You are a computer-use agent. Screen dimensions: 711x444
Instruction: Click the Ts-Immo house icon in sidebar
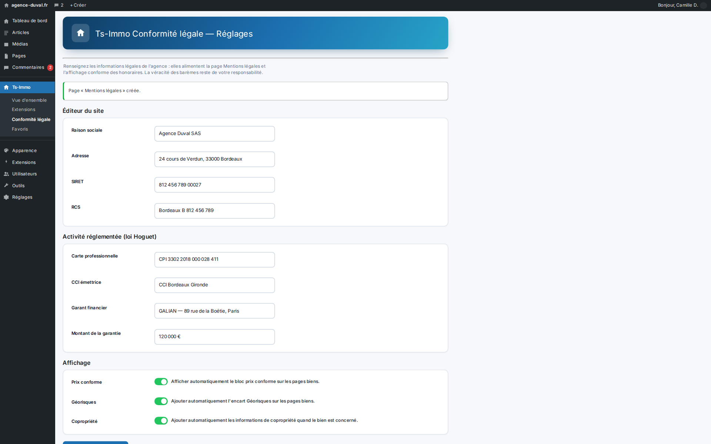(6, 87)
